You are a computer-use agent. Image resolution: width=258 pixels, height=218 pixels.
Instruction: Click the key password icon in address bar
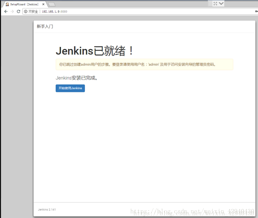click(x=257, y=11)
